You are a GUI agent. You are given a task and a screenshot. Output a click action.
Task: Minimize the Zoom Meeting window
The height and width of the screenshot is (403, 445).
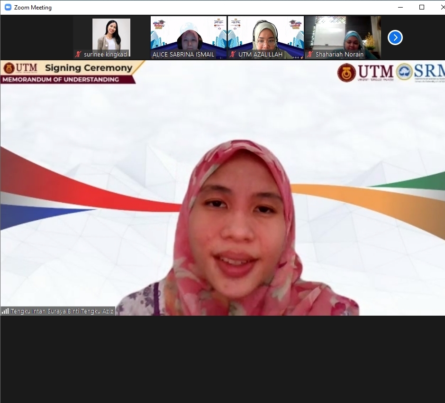click(400, 7)
